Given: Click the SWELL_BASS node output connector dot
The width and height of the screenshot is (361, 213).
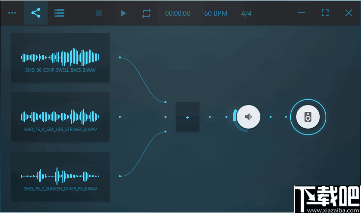Looking at the screenshot, I should coord(120,57).
